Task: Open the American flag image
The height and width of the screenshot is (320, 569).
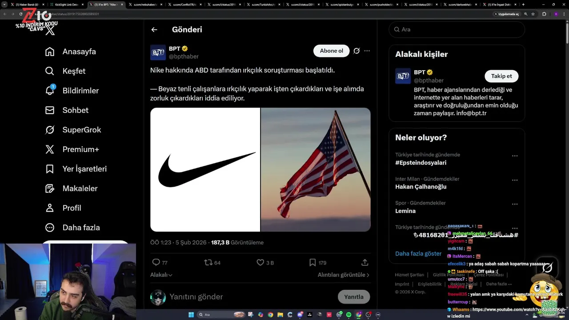Action: point(316,169)
